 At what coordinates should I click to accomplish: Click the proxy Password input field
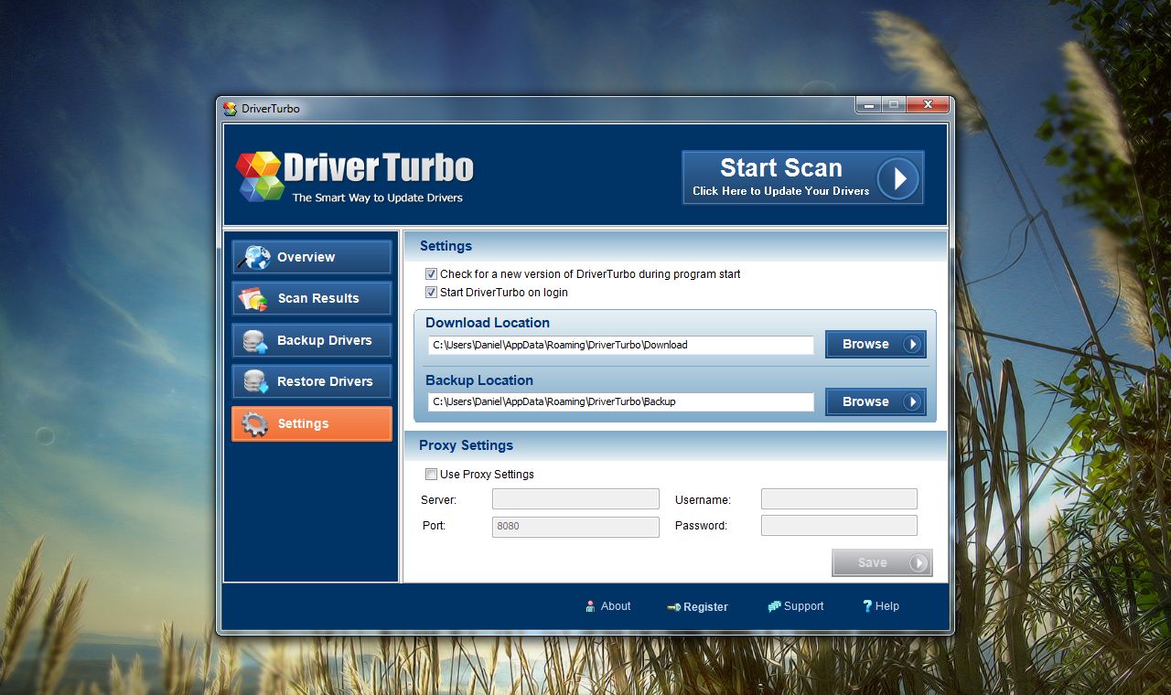(x=839, y=525)
